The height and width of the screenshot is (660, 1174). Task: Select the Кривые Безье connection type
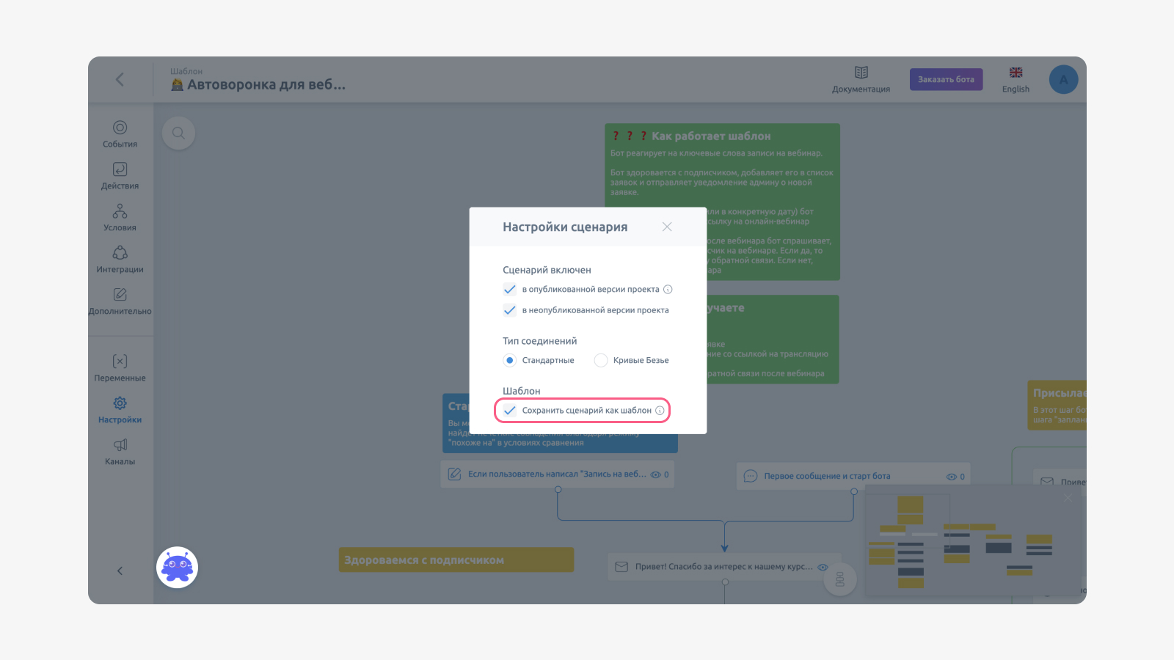coord(601,360)
